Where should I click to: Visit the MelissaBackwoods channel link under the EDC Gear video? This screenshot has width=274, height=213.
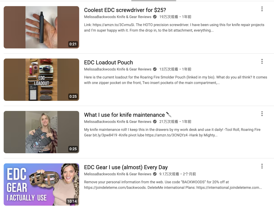[118, 174]
